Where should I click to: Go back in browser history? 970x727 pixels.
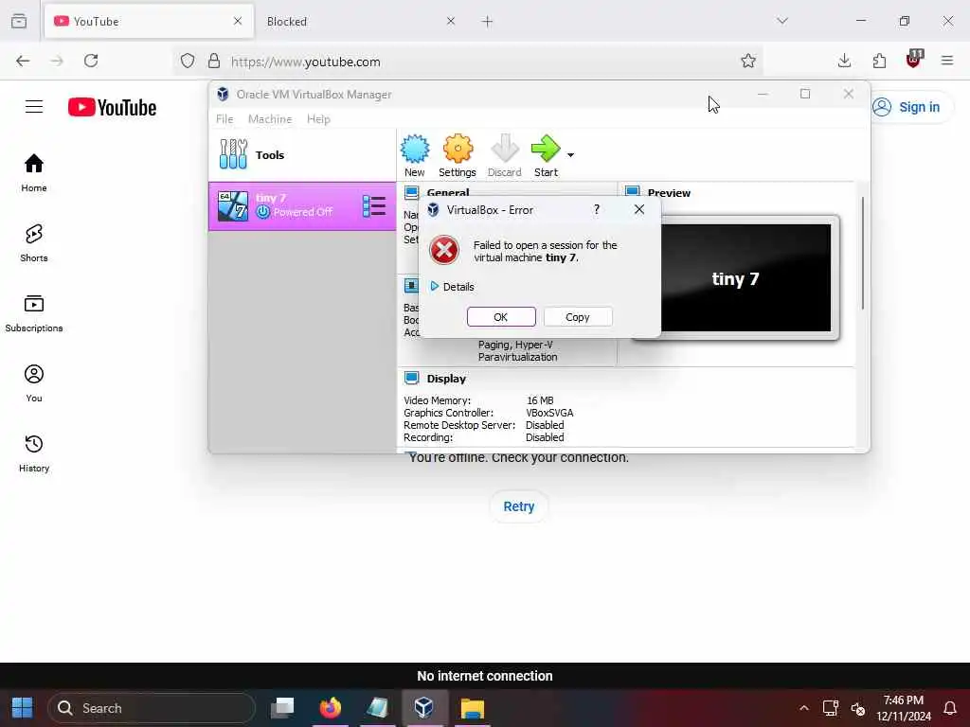(x=23, y=61)
